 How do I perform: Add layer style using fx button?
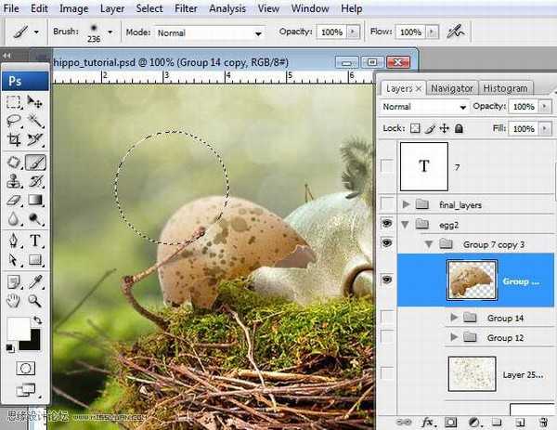(428, 422)
